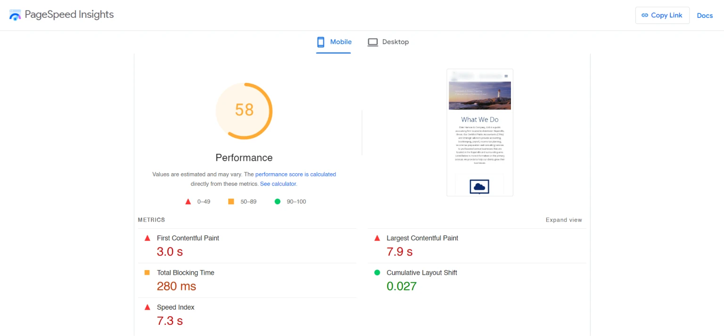Click the Largest Contentful Paint label
The width and height of the screenshot is (724, 336).
422,238
